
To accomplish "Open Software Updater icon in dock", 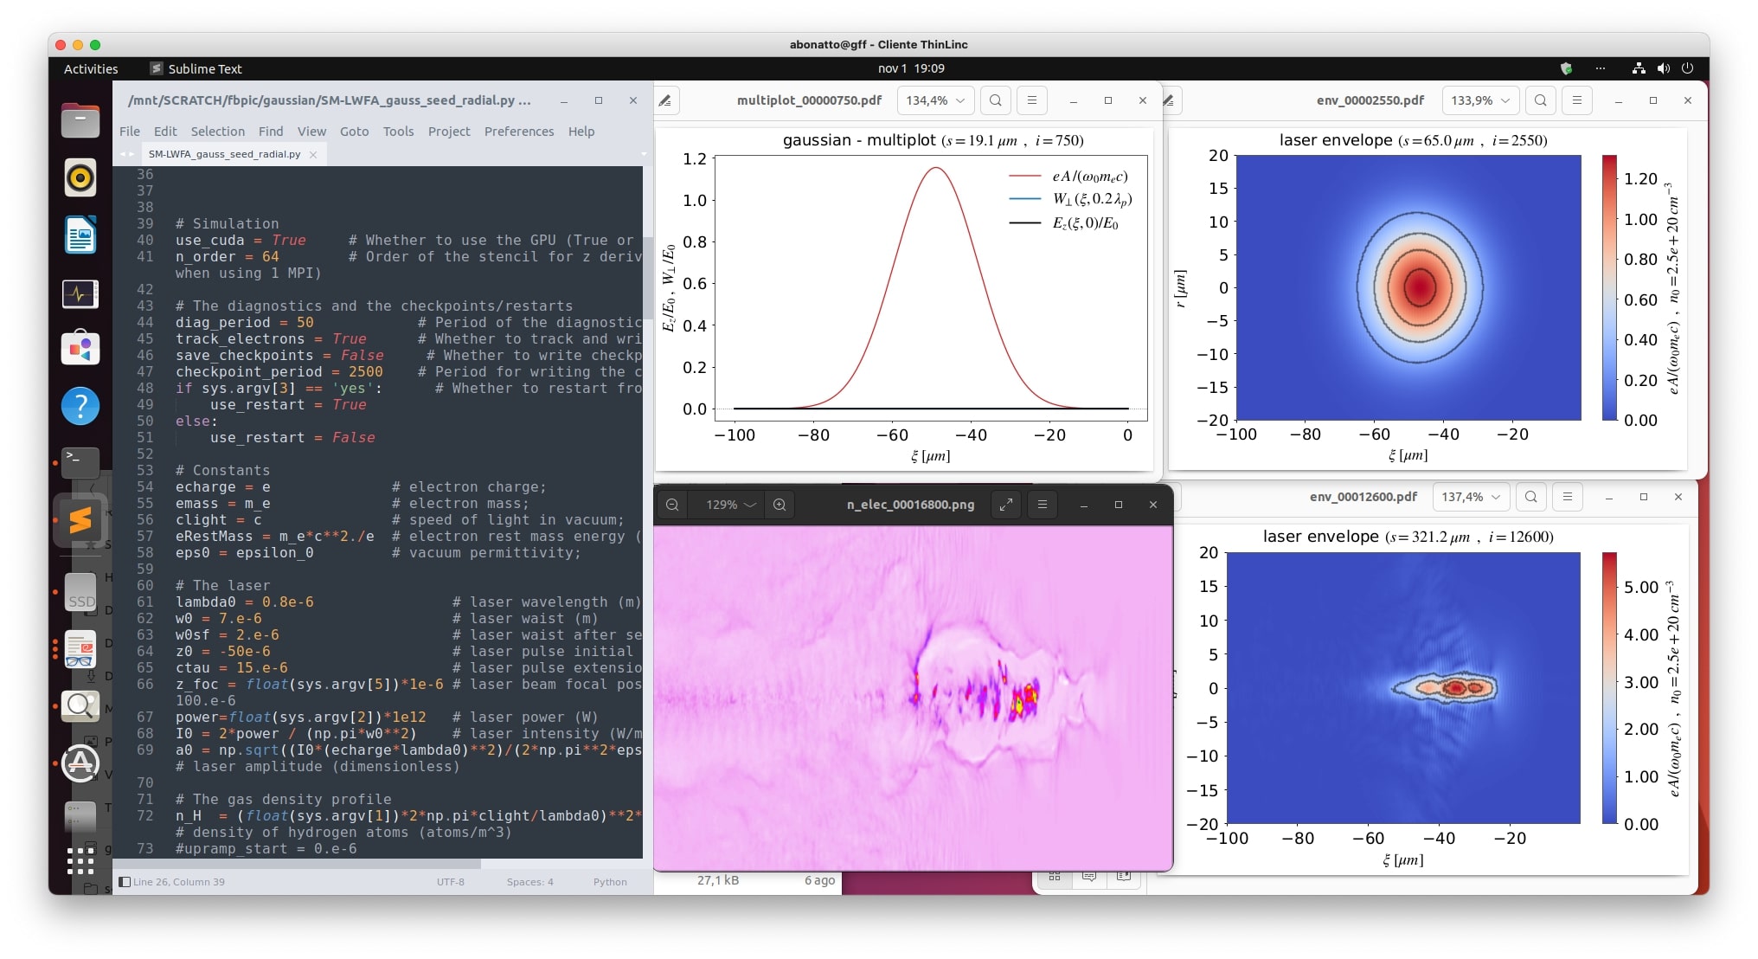I will (x=80, y=763).
